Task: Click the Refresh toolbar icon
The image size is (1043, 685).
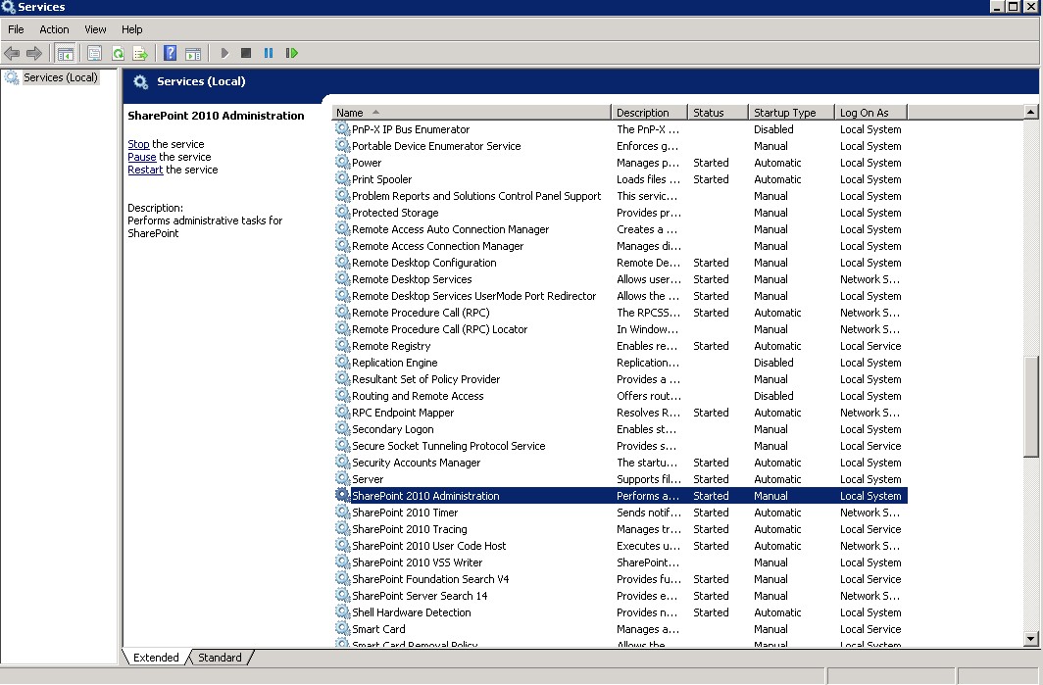Action: point(118,53)
